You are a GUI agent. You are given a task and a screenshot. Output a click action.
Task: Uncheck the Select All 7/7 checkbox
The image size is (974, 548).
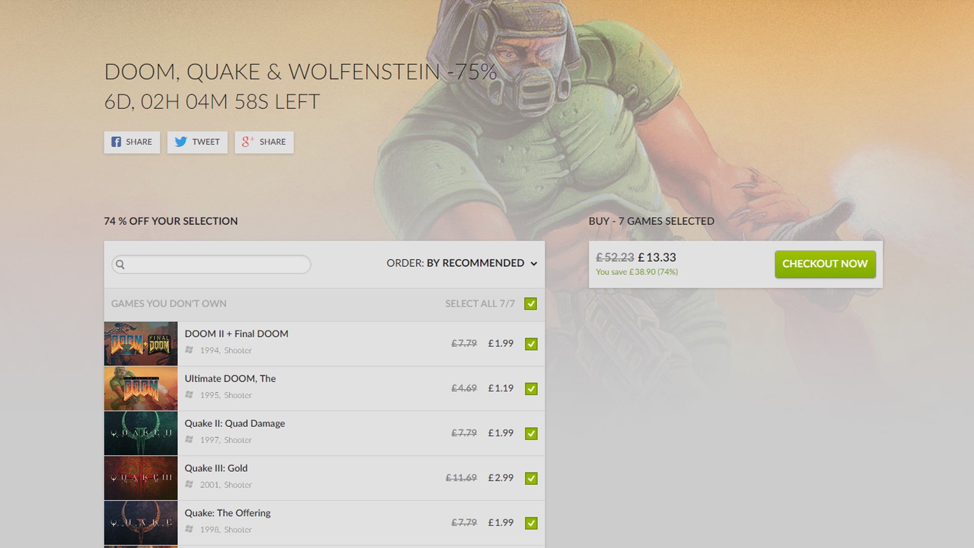(531, 303)
